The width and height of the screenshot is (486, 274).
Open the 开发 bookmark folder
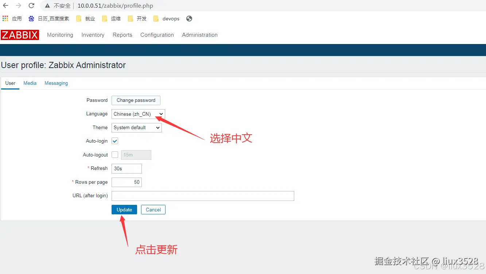tap(137, 18)
